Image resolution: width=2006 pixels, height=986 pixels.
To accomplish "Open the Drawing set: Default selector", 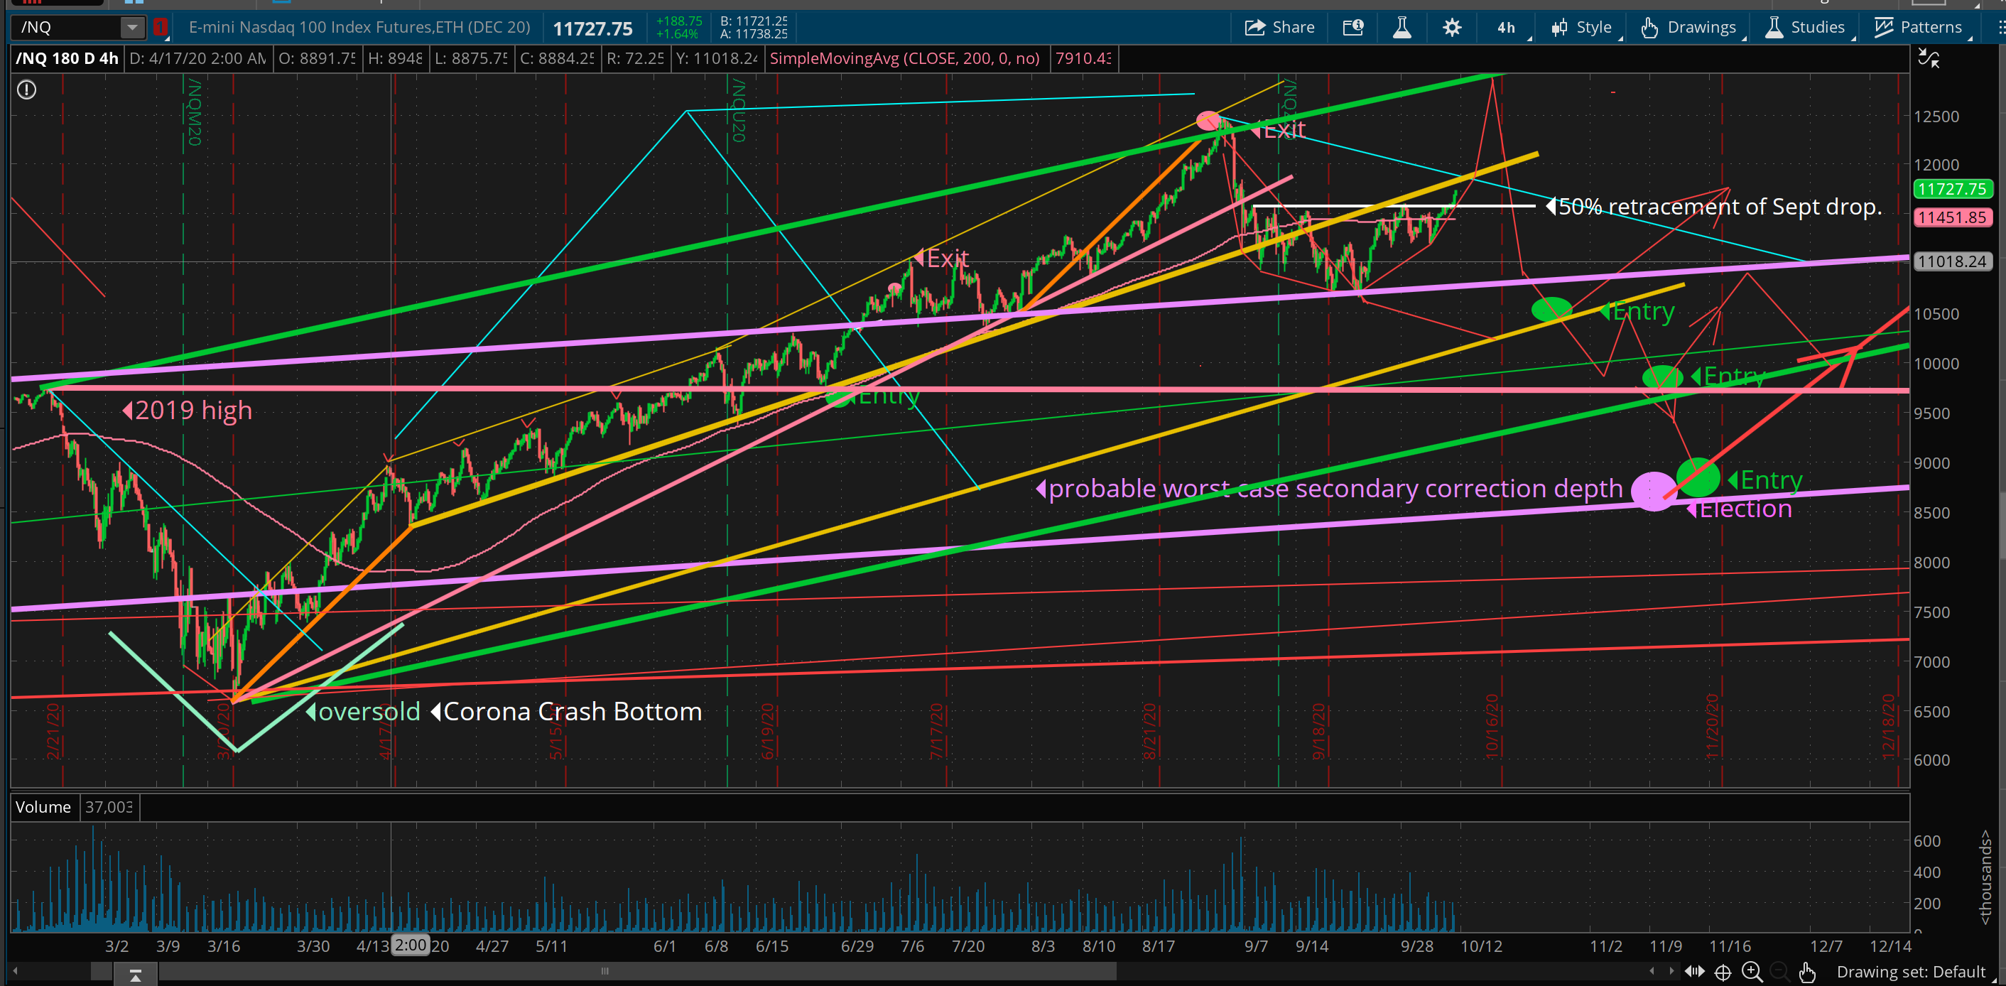I will pyautogui.click(x=1912, y=971).
